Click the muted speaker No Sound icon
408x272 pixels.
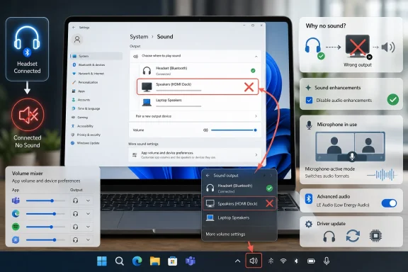[x=28, y=115]
